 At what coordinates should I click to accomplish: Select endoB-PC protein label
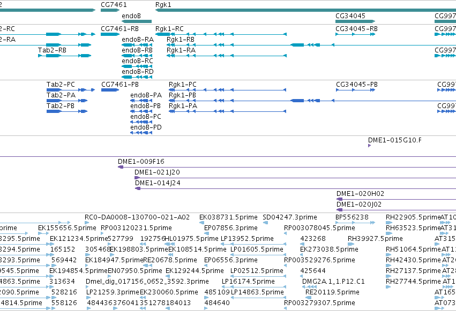[x=146, y=117]
